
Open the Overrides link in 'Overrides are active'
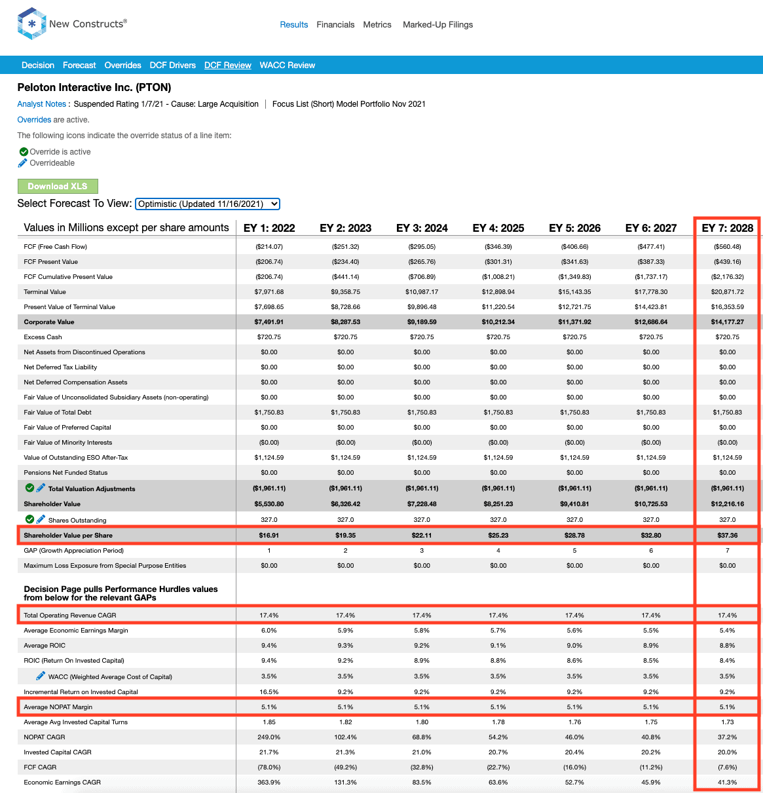pos(34,120)
